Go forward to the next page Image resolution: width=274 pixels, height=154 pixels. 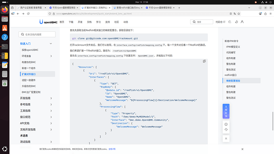tap(23, 13)
